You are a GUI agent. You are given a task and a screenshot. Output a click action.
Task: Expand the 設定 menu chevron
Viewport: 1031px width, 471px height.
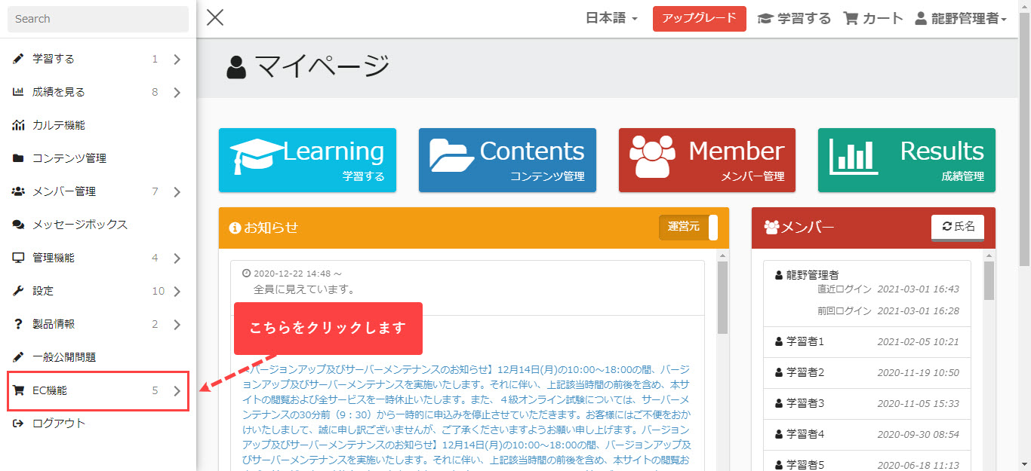(x=177, y=292)
